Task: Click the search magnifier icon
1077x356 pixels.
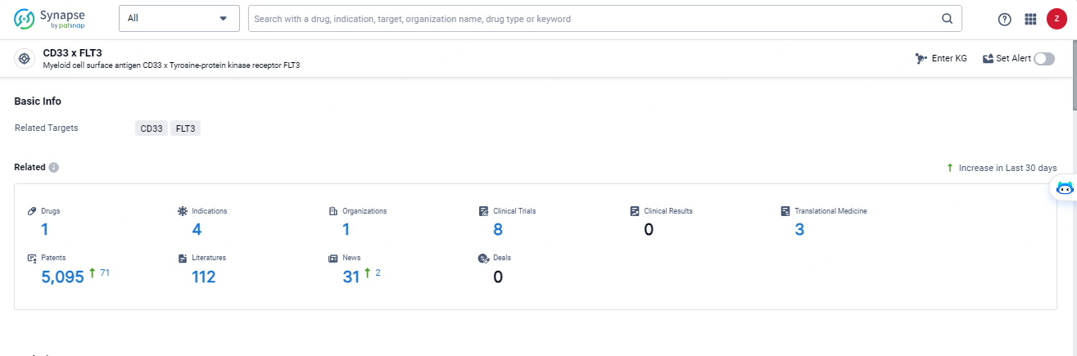Action: point(947,19)
